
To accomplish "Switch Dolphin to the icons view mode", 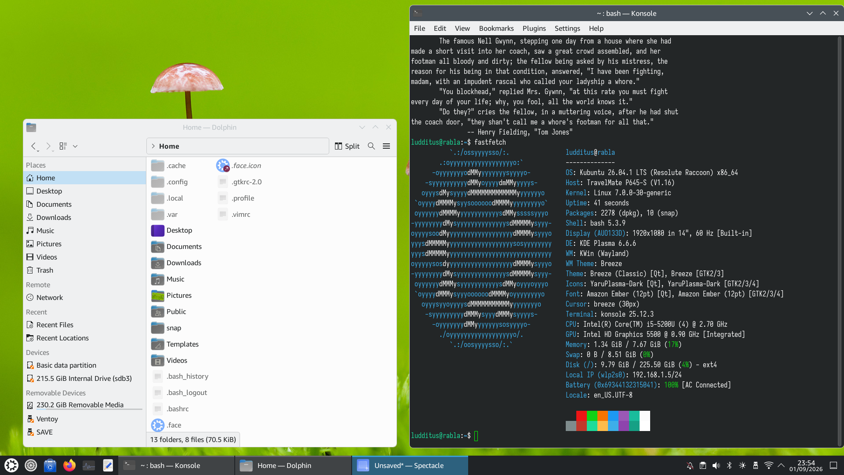I will [63, 146].
